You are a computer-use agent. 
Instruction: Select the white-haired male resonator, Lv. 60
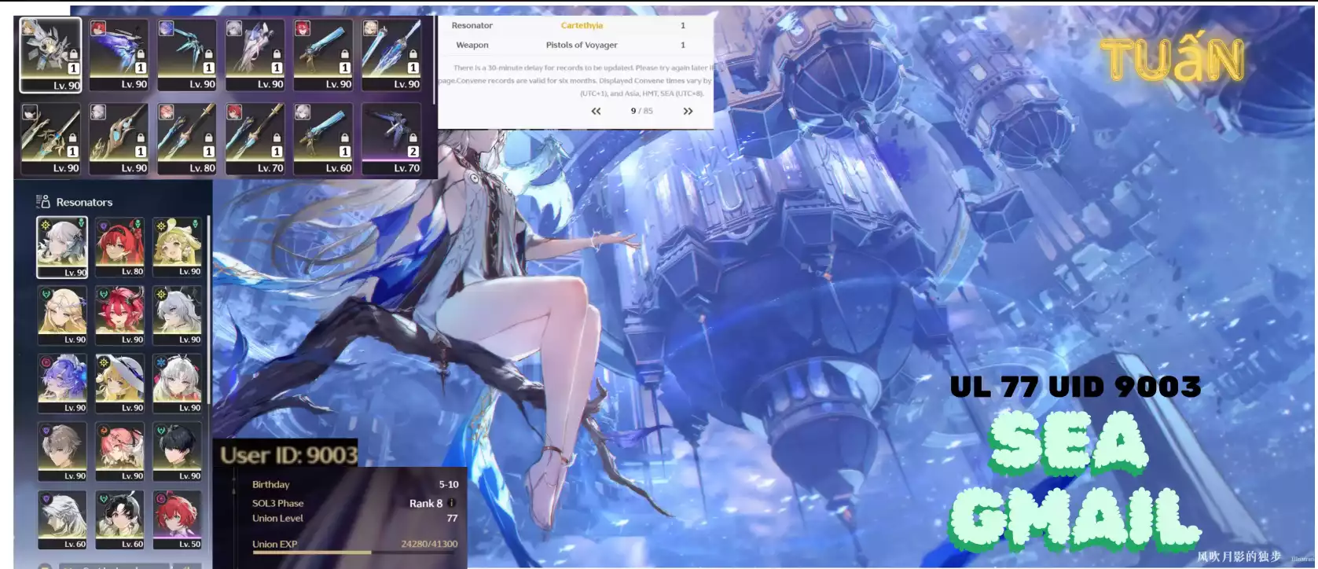click(62, 520)
